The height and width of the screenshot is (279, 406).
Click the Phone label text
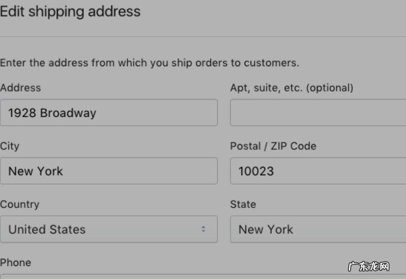point(16,263)
